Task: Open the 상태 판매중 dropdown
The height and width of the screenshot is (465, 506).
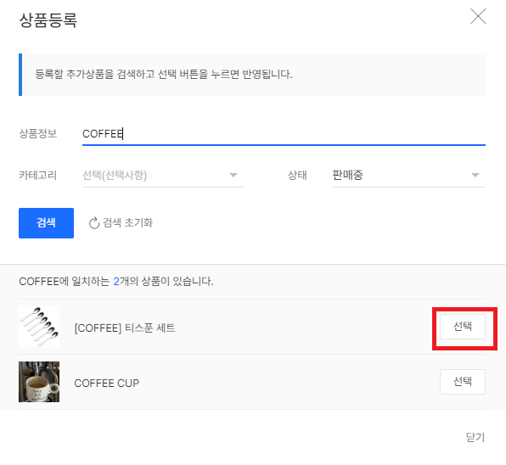Action: [409, 175]
